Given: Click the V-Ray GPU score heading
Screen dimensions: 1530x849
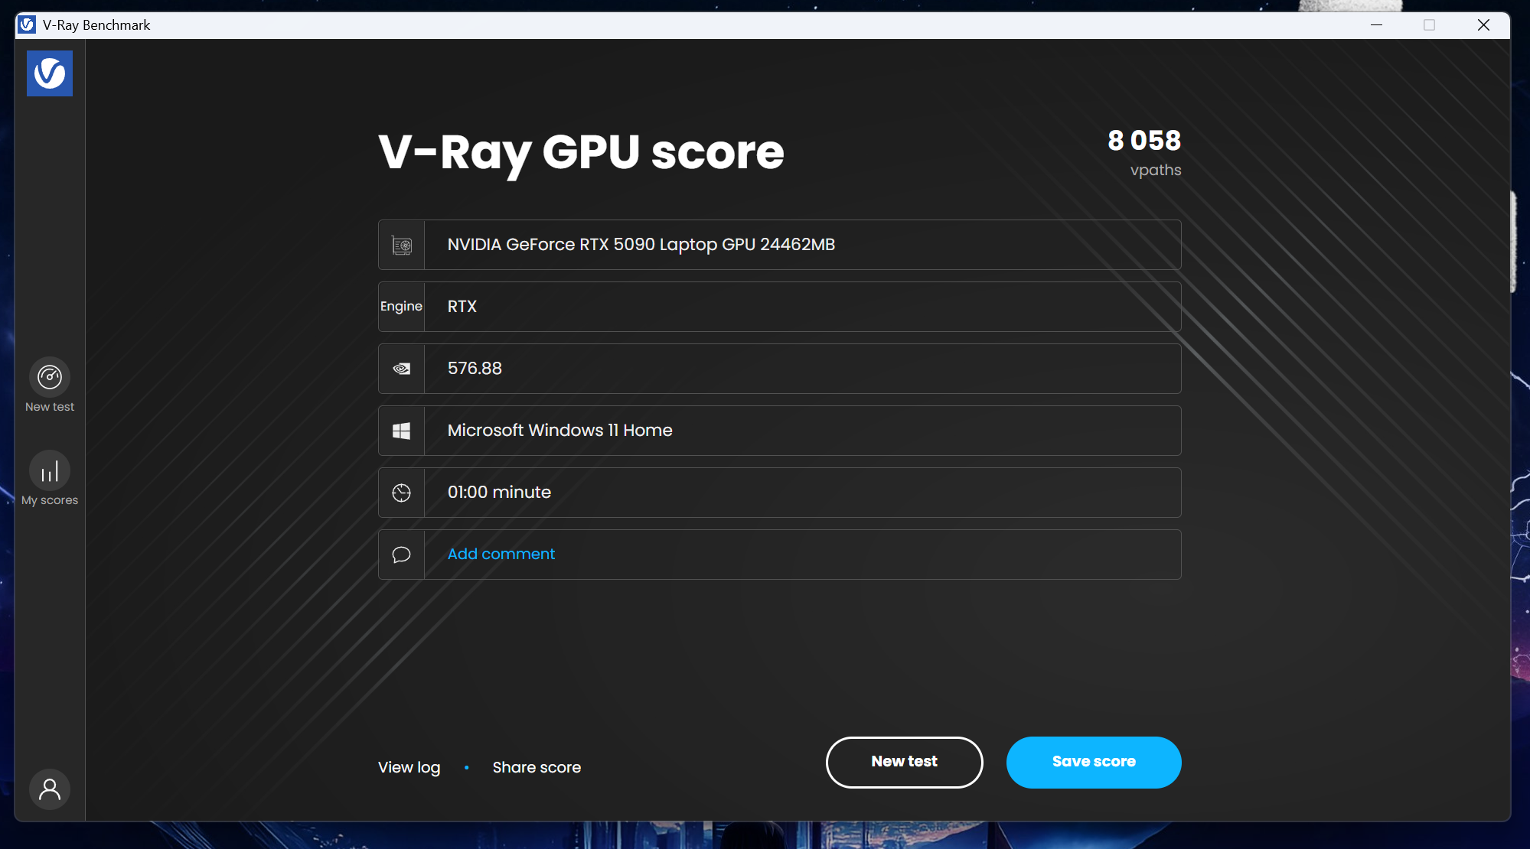Looking at the screenshot, I should coord(582,153).
